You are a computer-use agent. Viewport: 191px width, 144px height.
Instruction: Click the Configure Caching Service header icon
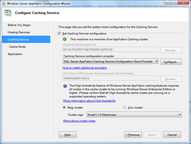click(8, 13)
